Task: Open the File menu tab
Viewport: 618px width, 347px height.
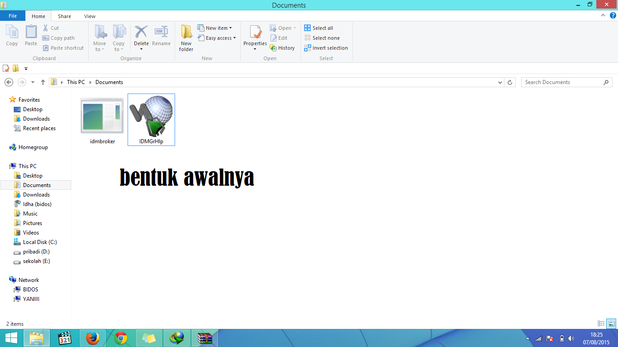Action: [x=13, y=16]
